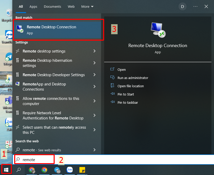Open Sticky Notes from the taskbar
The image size is (214, 175).
coord(82,170)
